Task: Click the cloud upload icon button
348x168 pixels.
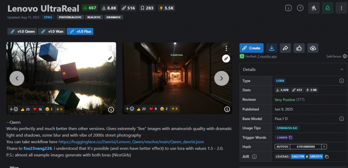Action: pyautogui.click(x=313, y=48)
